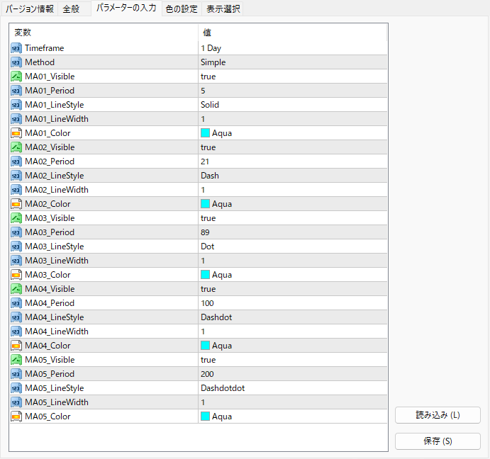The height and width of the screenshot is (459, 490).
Task: Click the MA01_Color palette icon
Action: (x=16, y=133)
